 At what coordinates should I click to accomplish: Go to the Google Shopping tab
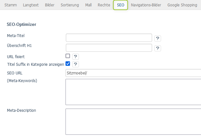coord(182,5)
